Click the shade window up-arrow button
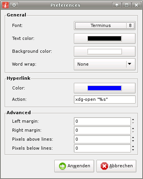 pos(117,5)
